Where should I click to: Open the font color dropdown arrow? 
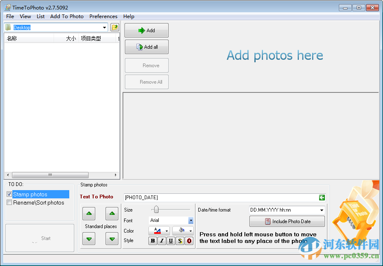point(167,231)
